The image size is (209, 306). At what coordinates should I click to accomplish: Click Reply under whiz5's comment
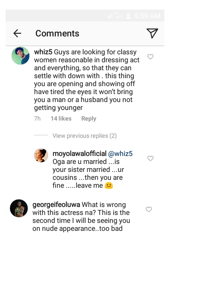pos(89,119)
